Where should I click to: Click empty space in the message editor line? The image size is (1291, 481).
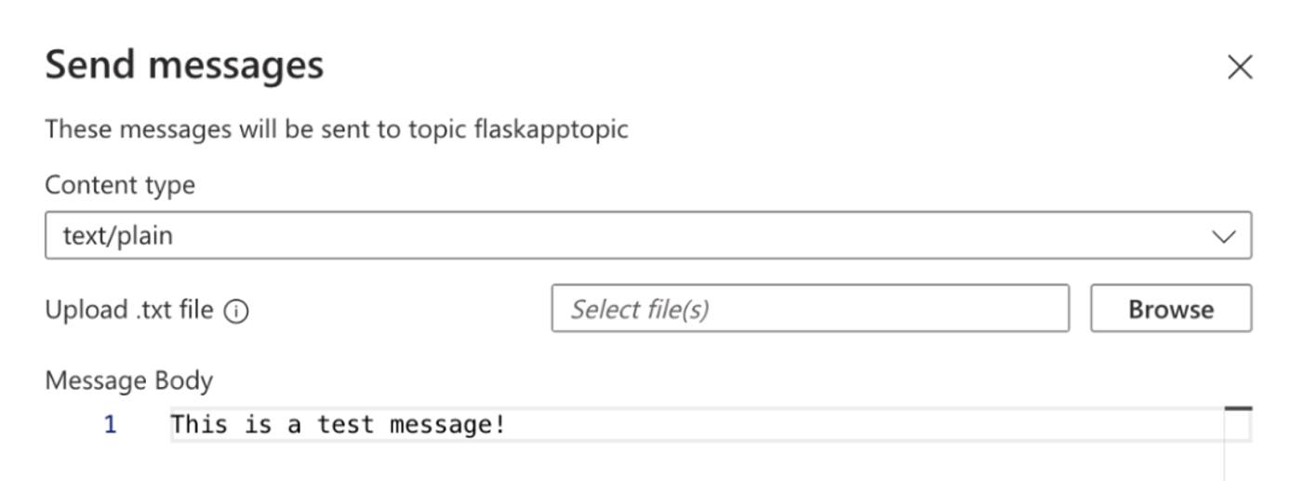tap(837, 425)
